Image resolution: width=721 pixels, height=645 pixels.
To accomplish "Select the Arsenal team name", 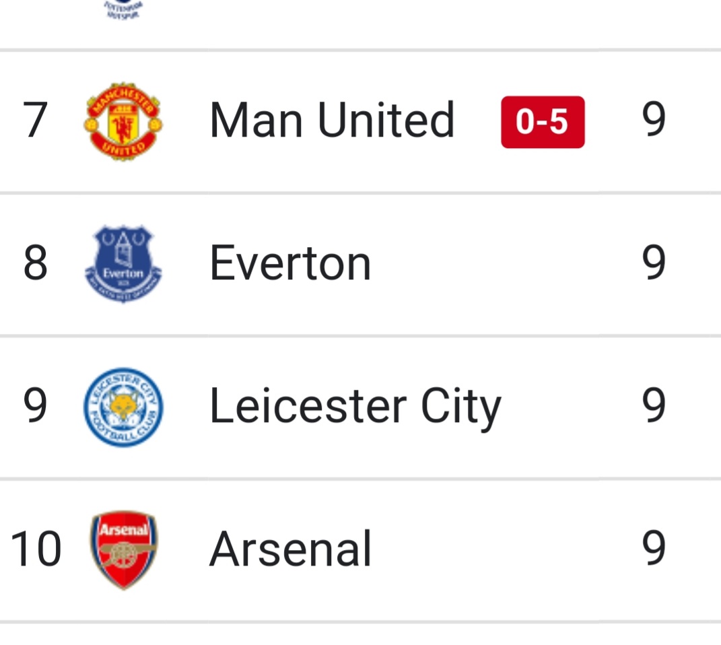I will point(290,549).
